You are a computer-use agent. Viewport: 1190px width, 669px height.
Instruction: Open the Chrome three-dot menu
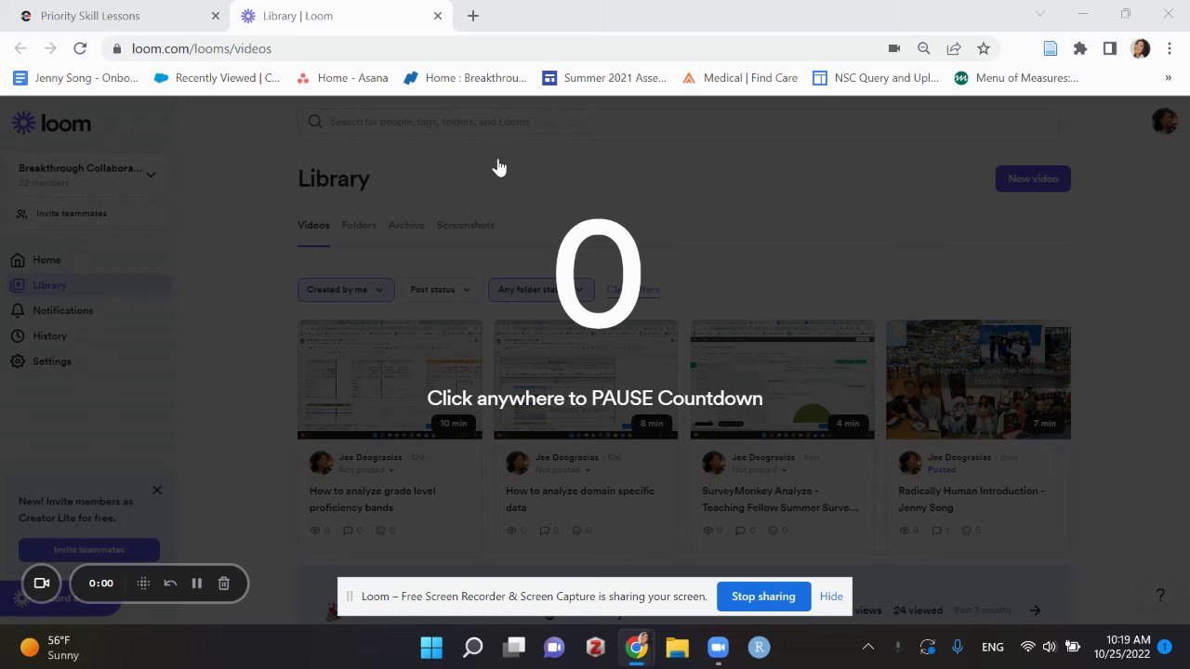pyautogui.click(x=1170, y=48)
